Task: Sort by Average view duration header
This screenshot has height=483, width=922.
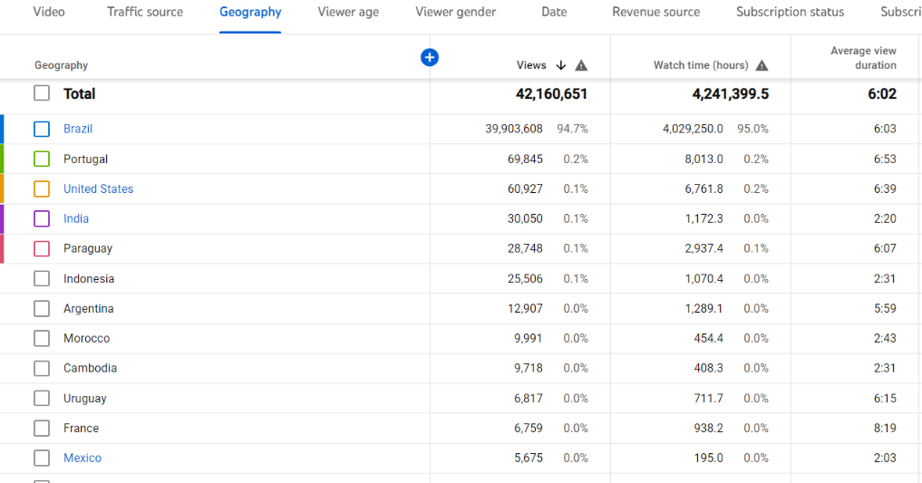Action: [x=862, y=58]
